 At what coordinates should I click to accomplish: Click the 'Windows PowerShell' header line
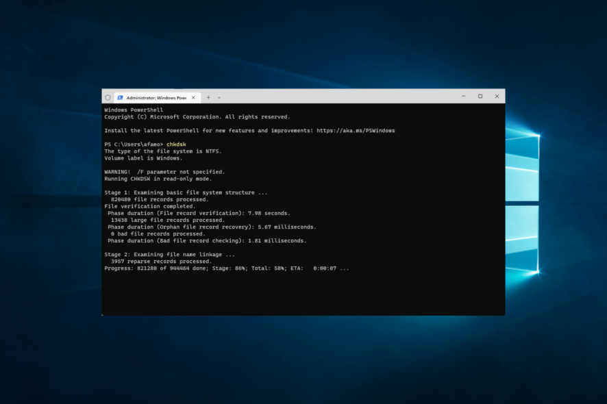click(134, 110)
